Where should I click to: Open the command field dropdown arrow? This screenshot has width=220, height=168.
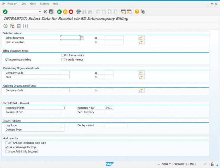40,11
